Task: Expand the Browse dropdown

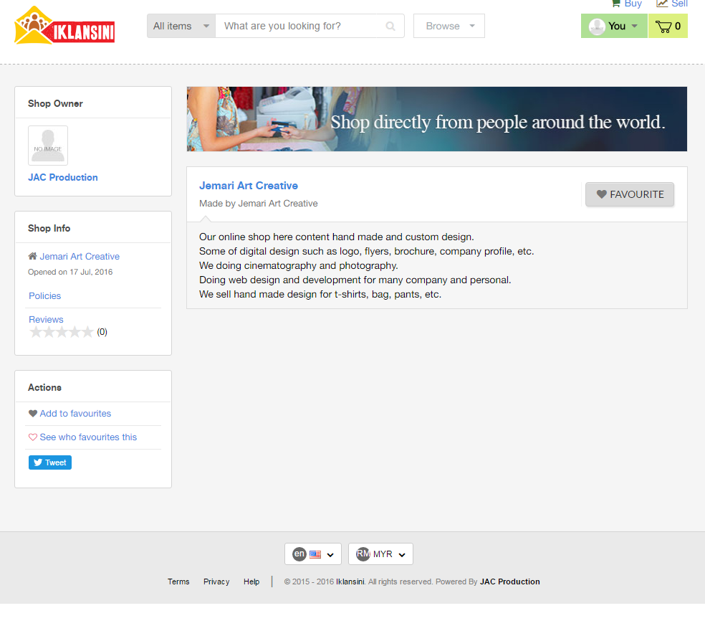Action: pyautogui.click(x=449, y=26)
